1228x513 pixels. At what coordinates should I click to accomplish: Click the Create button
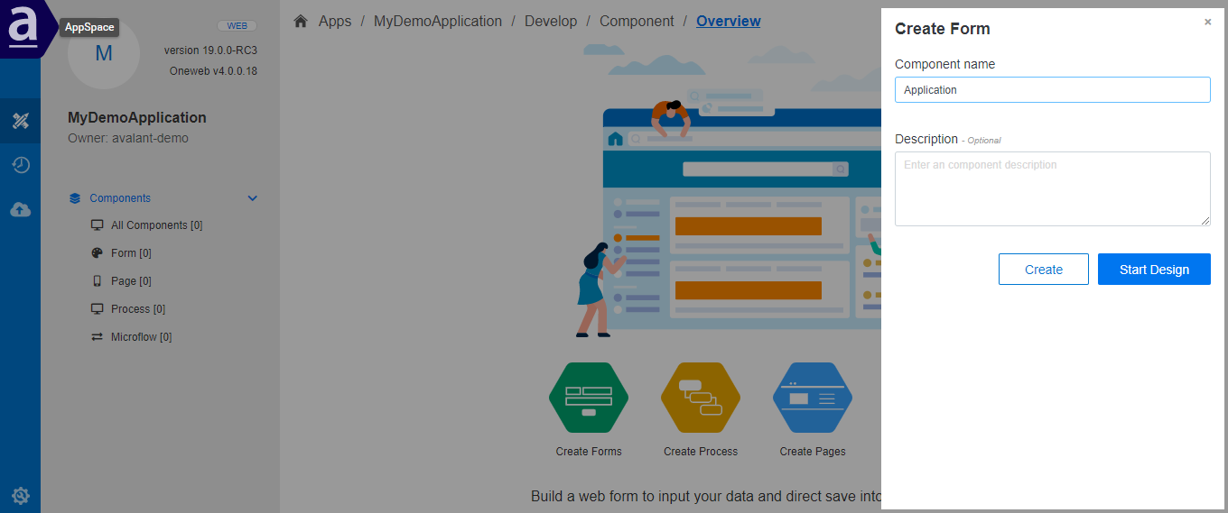point(1044,270)
